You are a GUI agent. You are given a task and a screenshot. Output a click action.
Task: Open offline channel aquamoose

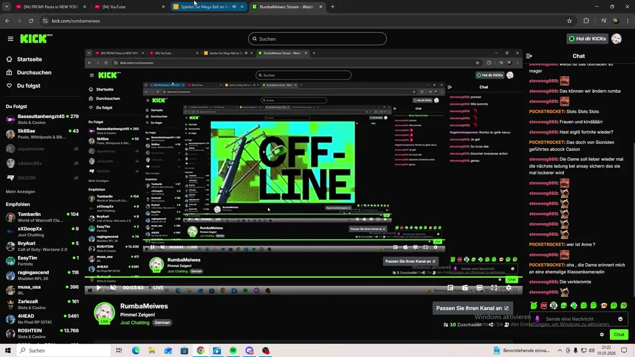pyautogui.click(x=42, y=148)
